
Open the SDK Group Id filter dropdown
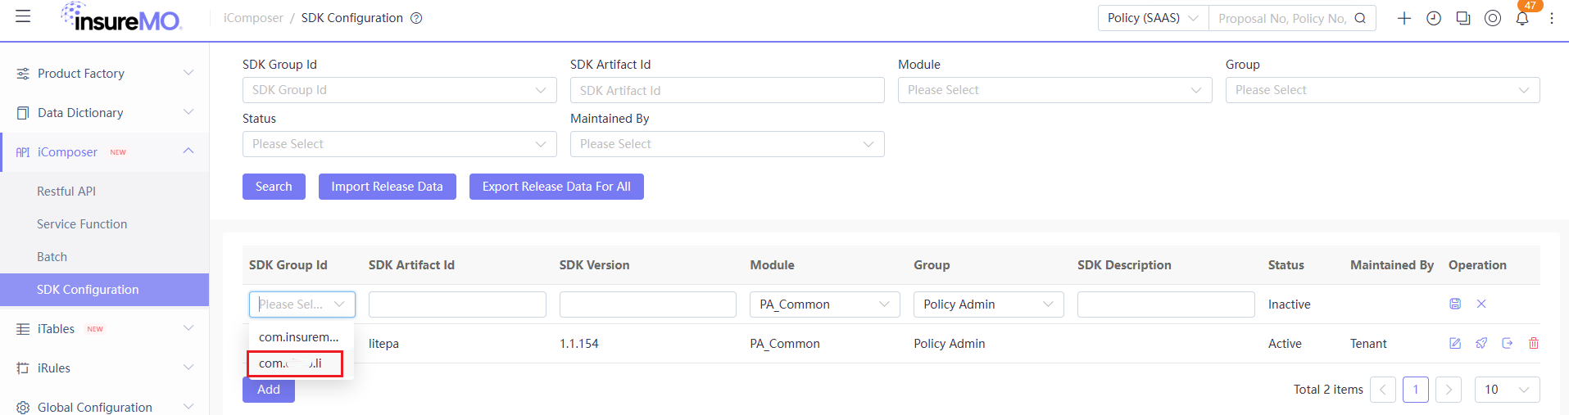click(400, 90)
